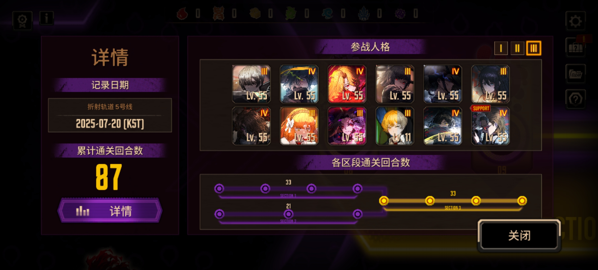Viewport: 598px width, 270px height.
Task: Click first node of Section 1 track
Action: click(x=219, y=188)
